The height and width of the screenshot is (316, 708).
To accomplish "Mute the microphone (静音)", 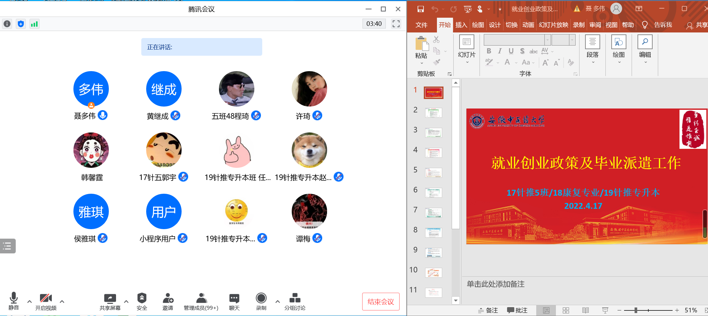I will [x=14, y=301].
